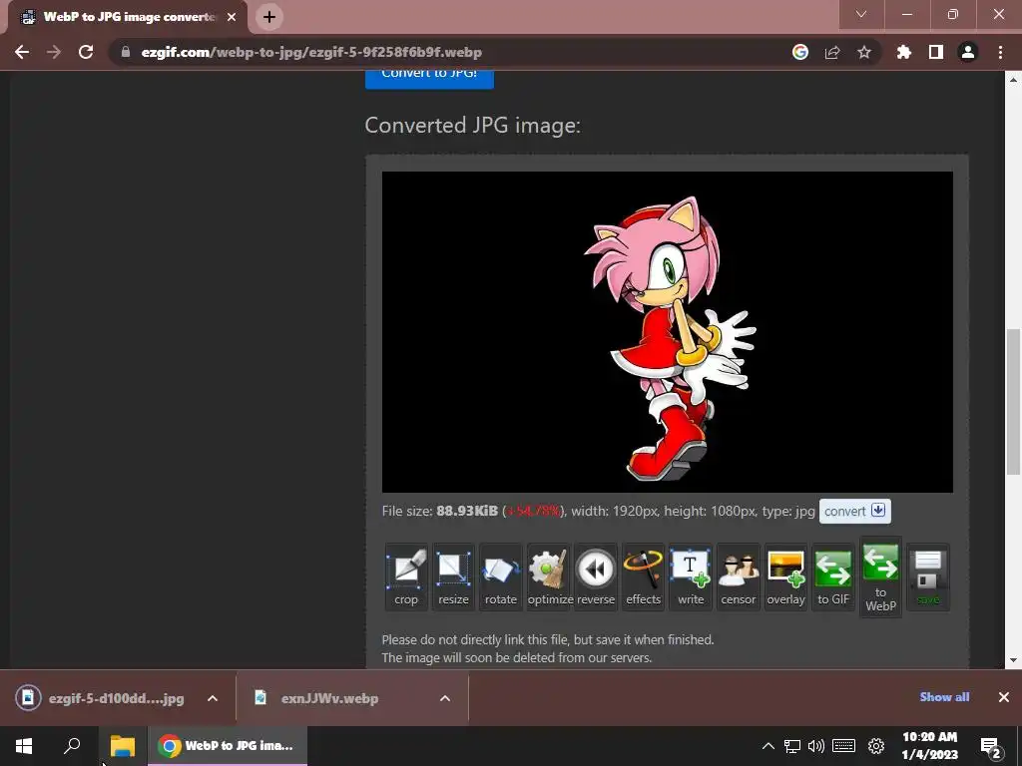Bookmark this page with star icon
1022x766 pixels.
[864, 52]
